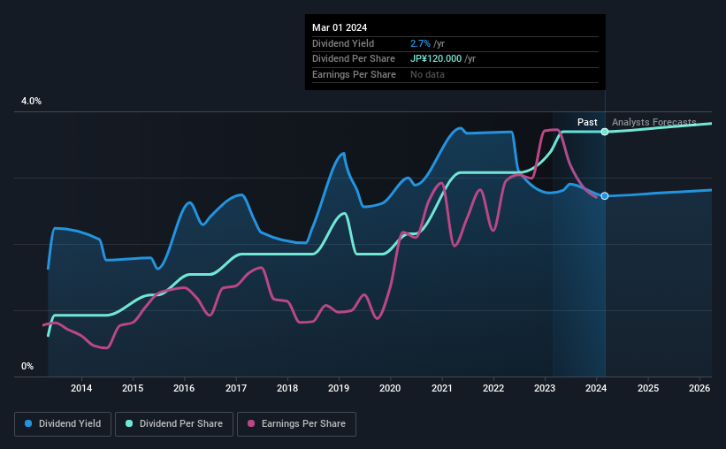Click the 2019 x-axis label
The height and width of the screenshot is (449, 726).
click(x=339, y=388)
